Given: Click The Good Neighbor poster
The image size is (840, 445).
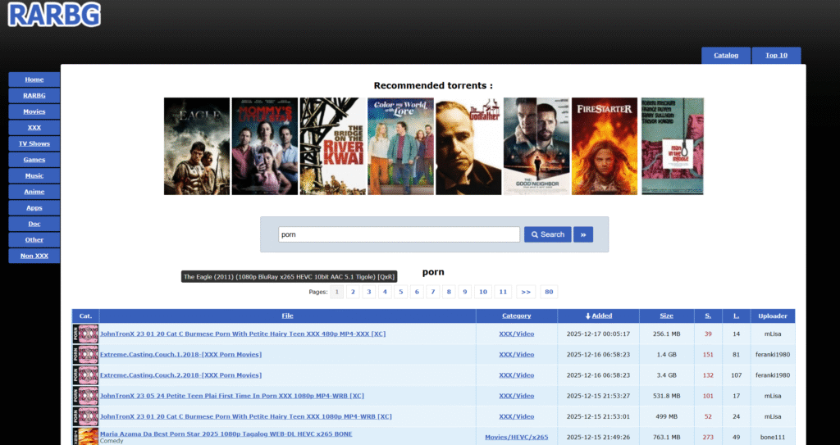Looking at the screenshot, I should click(536, 146).
